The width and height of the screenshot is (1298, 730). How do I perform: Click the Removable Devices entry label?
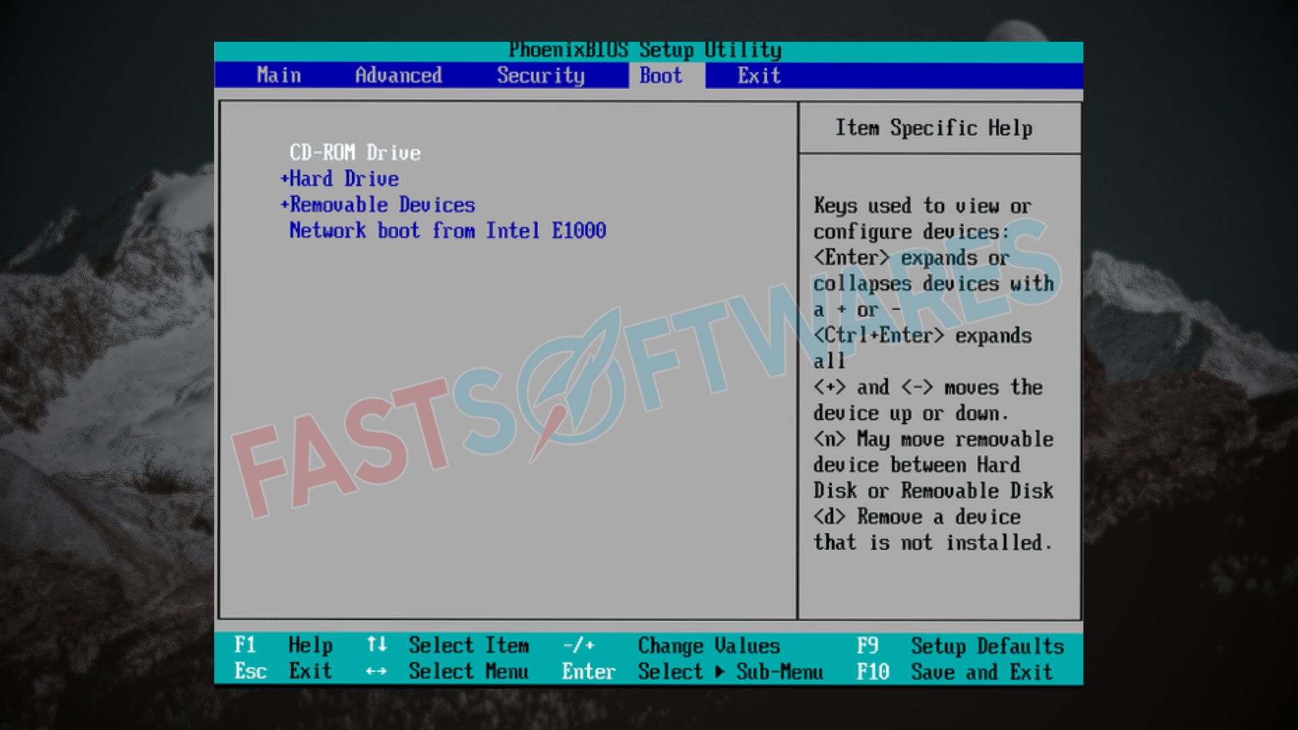(x=383, y=205)
